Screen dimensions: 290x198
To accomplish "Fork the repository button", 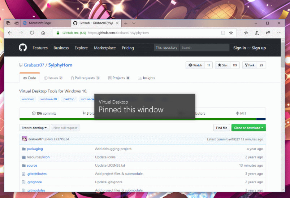I will [x=250, y=65].
